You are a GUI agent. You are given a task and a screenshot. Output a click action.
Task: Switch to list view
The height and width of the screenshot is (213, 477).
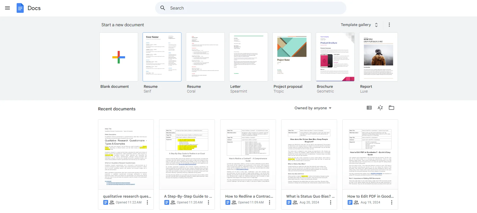click(369, 108)
